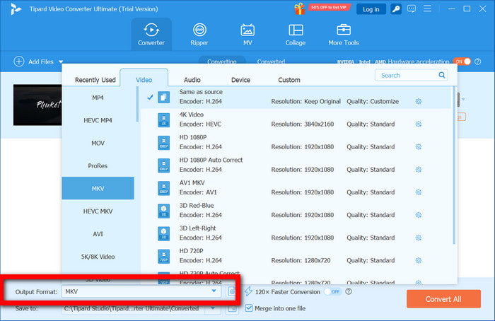
Task: Select MKV format category
Action: click(x=98, y=189)
